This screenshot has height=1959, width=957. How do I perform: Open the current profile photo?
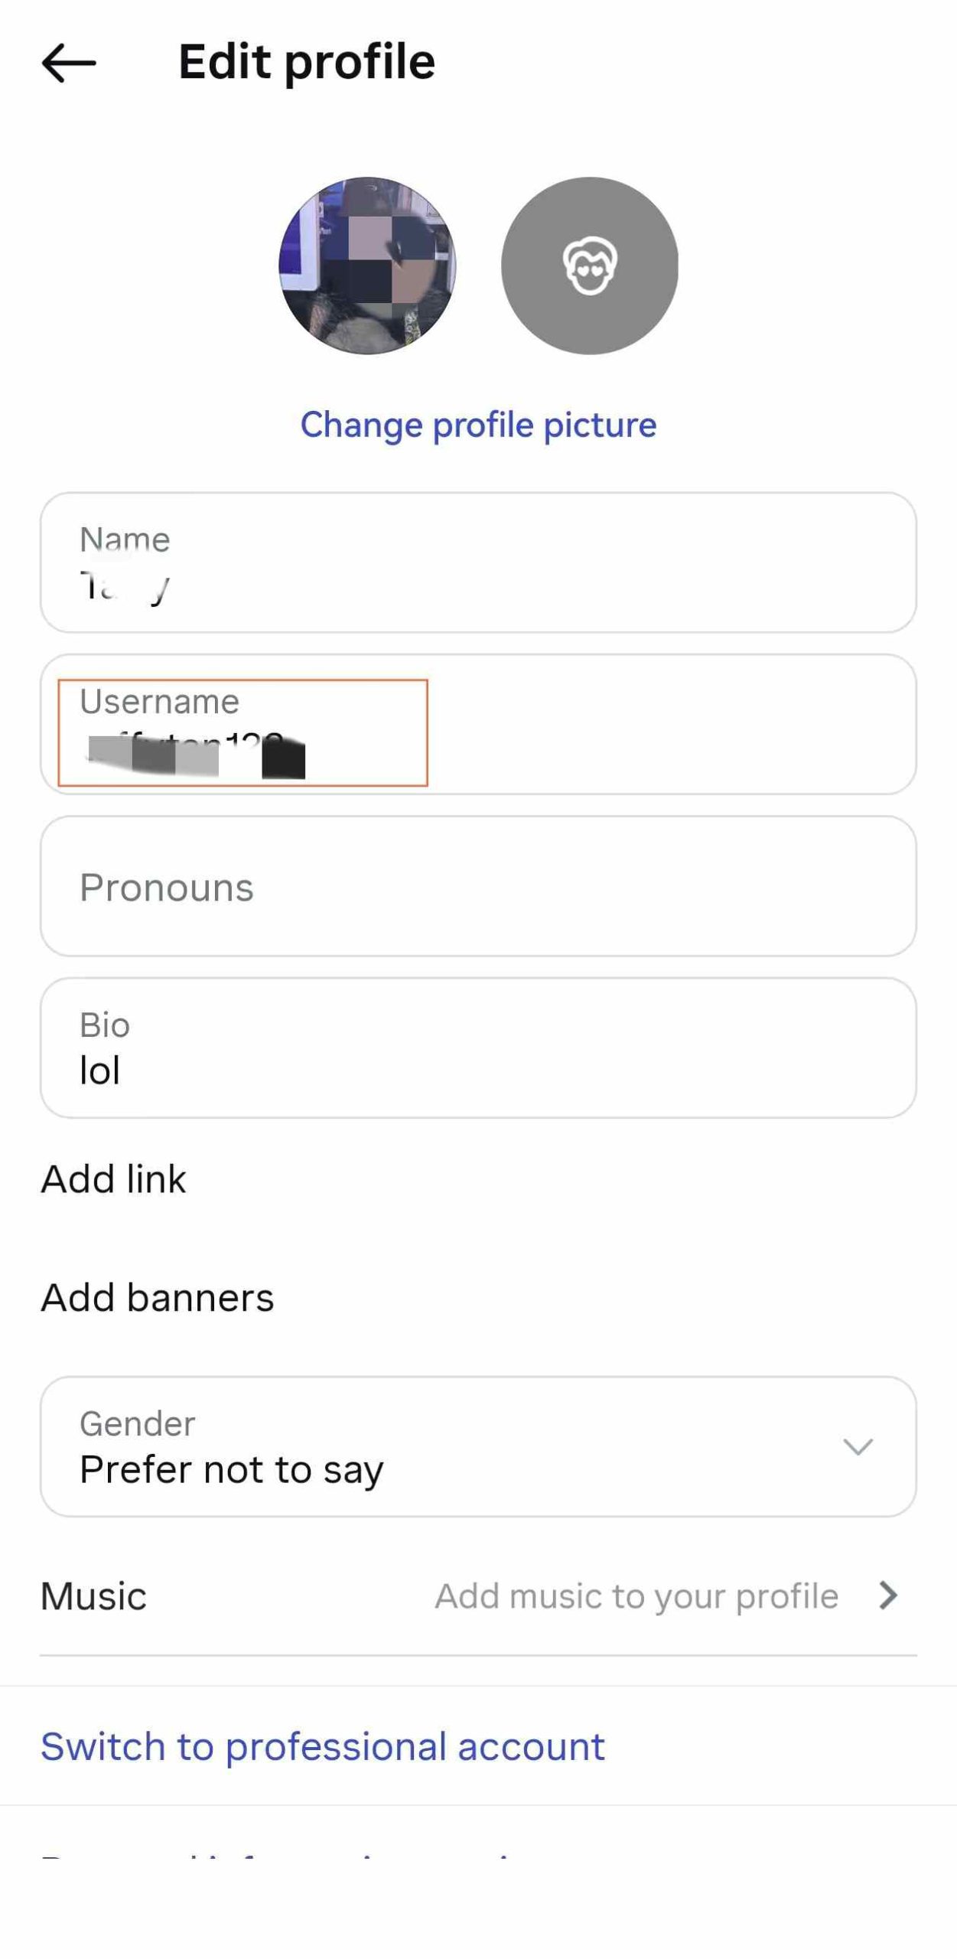pyautogui.click(x=367, y=266)
